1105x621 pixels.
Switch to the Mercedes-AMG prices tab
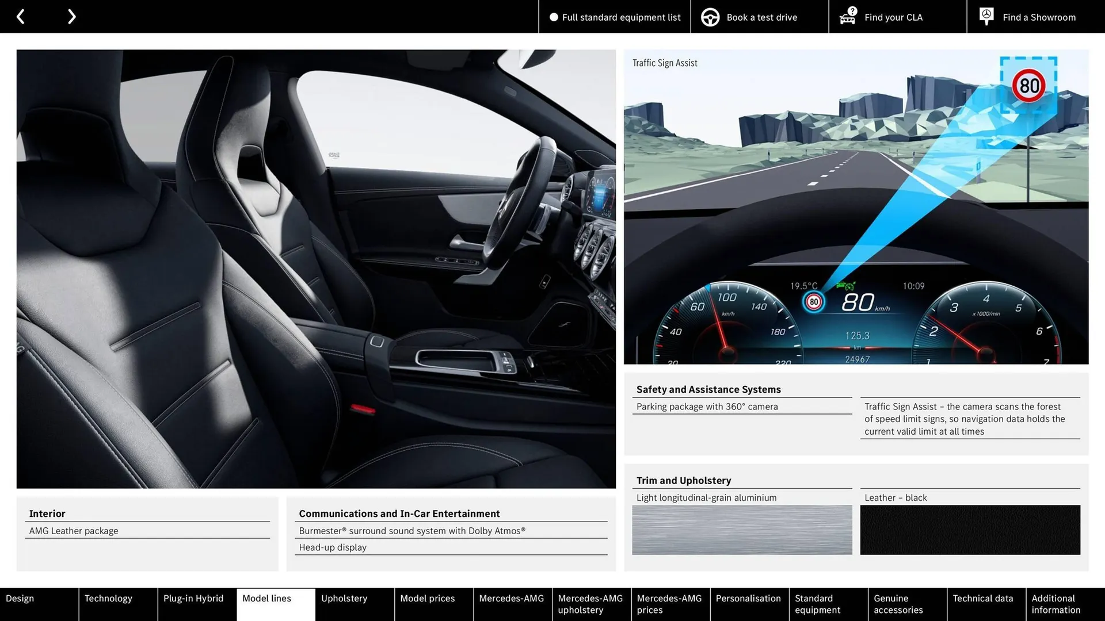669,604
